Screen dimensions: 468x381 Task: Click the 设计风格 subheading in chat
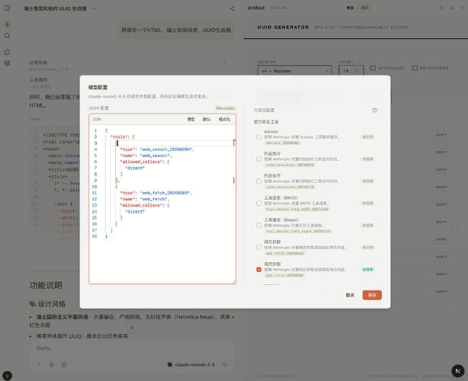pyautogui.click(x=51, y=304)
